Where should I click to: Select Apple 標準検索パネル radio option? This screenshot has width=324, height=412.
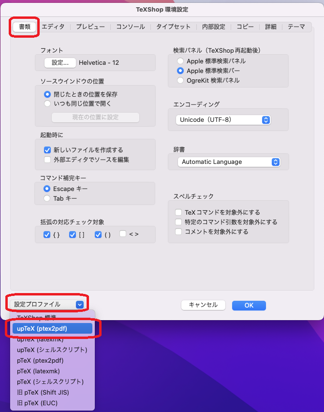tap(180, 61)
